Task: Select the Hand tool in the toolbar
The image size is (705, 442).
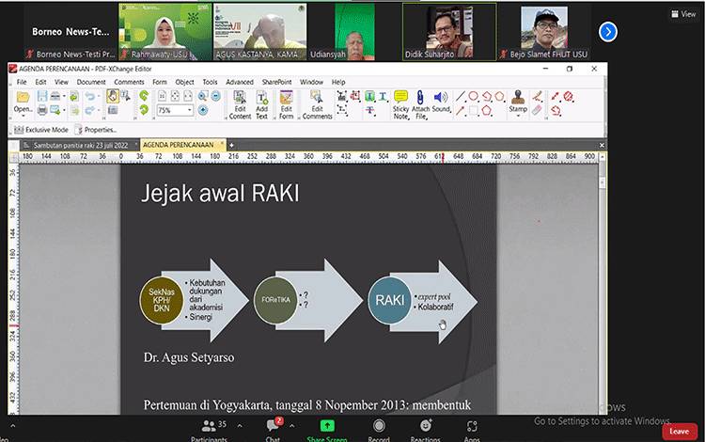Action: [113, 96]
